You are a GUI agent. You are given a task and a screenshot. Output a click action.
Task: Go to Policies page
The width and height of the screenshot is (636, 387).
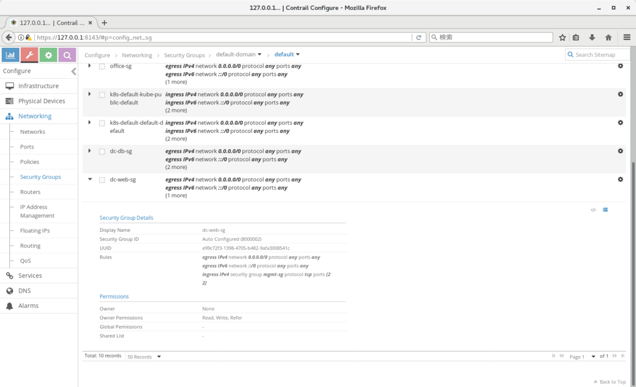[30, 162]
